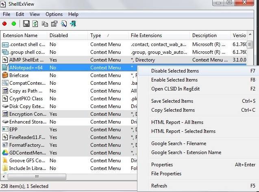The height and width of the screenshot is (192, 259).
Task: Click the vertical scrollbar up arrow
Action: click(x=250, y=35)
